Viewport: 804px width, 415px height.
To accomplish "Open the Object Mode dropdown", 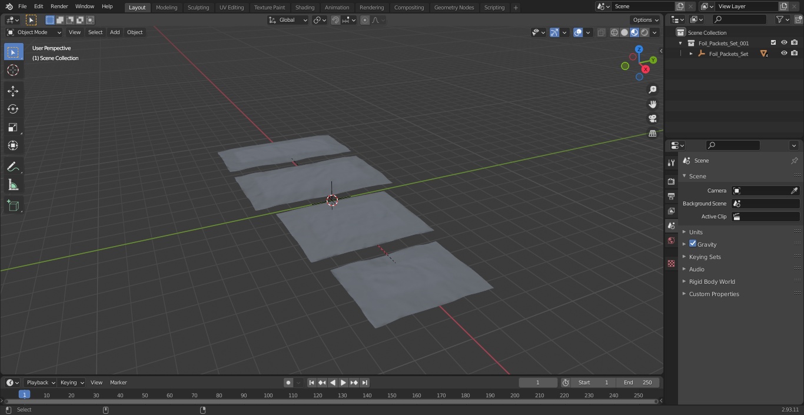I will coord(34,32).
